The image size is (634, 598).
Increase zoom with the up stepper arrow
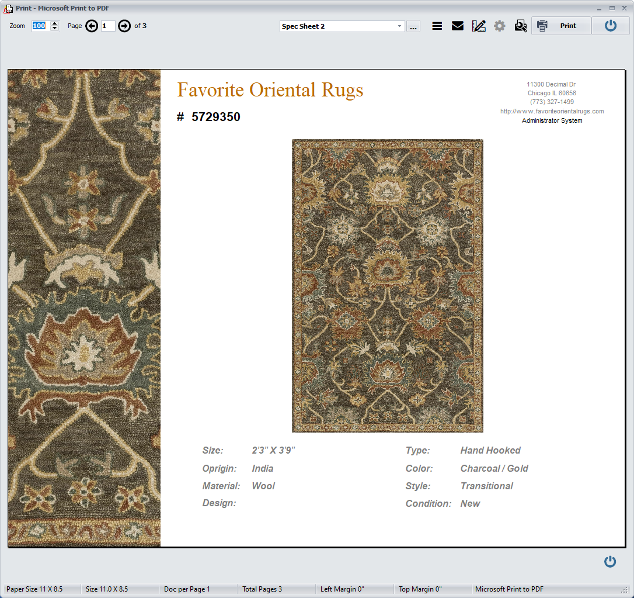(x=55, y=23)
